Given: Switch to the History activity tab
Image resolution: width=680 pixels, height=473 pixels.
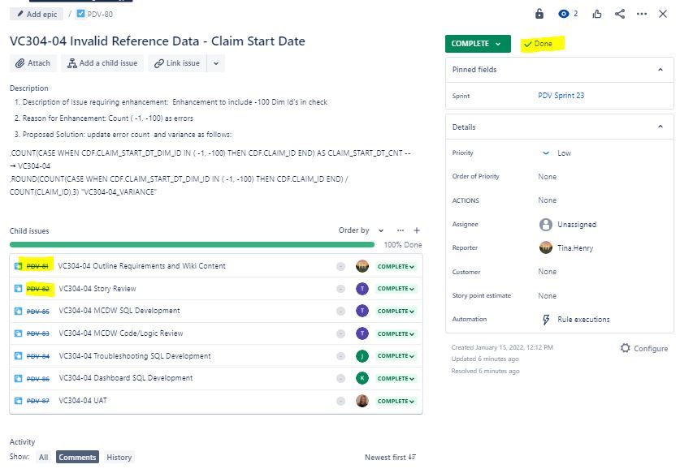Looking at the screenshot, I should coord(119,457).
